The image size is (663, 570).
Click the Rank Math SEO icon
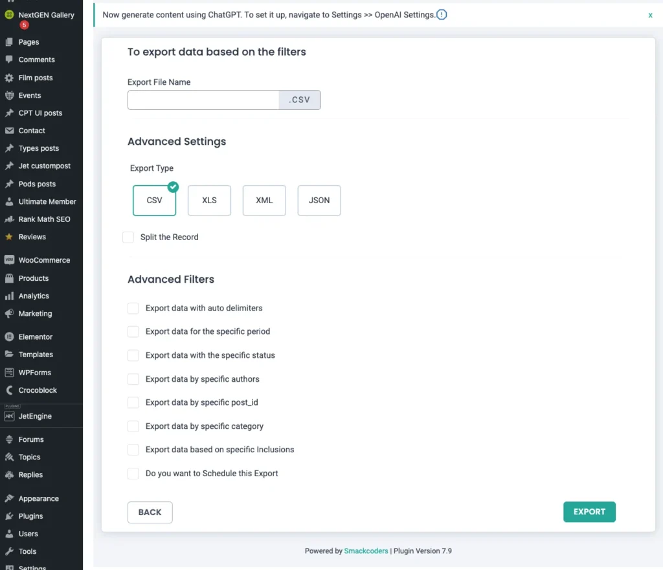pyautogui.click(x=9, y=219)
